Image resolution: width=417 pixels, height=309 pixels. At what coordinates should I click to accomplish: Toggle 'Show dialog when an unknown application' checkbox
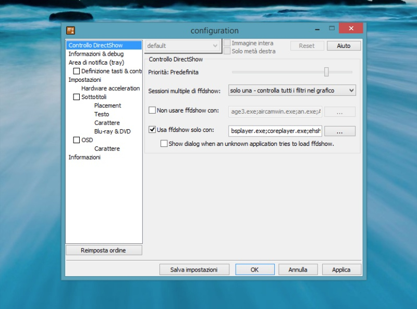164,143
